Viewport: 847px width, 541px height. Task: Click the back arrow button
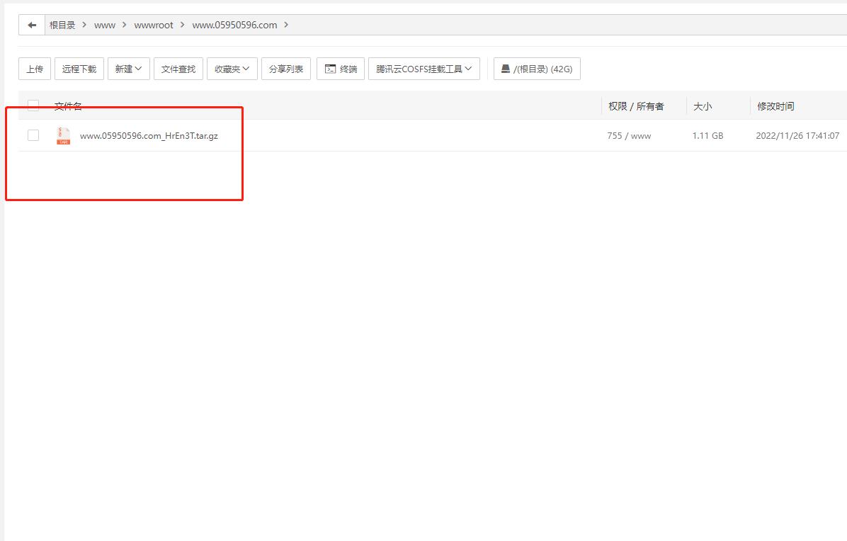click(32, 25)
